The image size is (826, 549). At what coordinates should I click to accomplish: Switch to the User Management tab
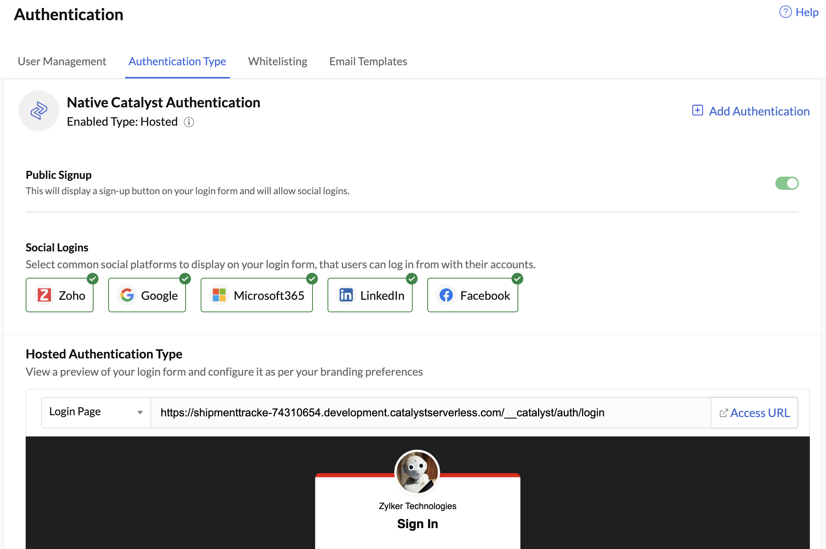point(62,61)
